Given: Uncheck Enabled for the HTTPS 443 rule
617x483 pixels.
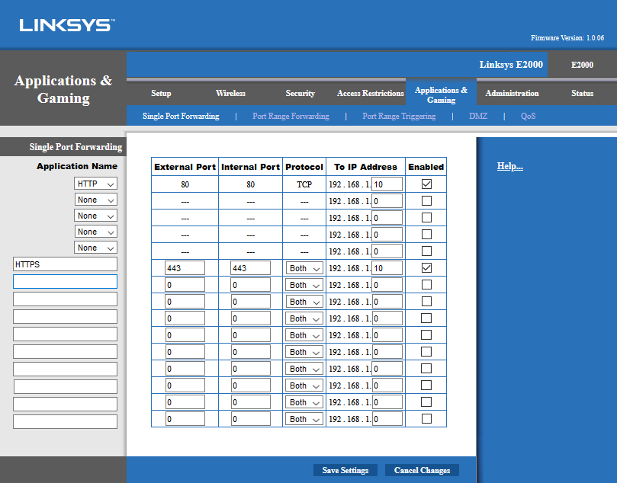Looking at the screenshot, I should click(426, 268).
